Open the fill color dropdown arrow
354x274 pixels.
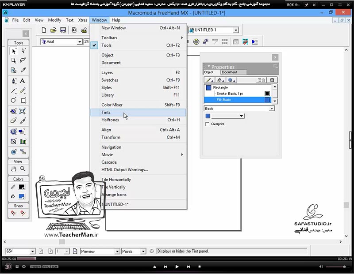(241, 116)
